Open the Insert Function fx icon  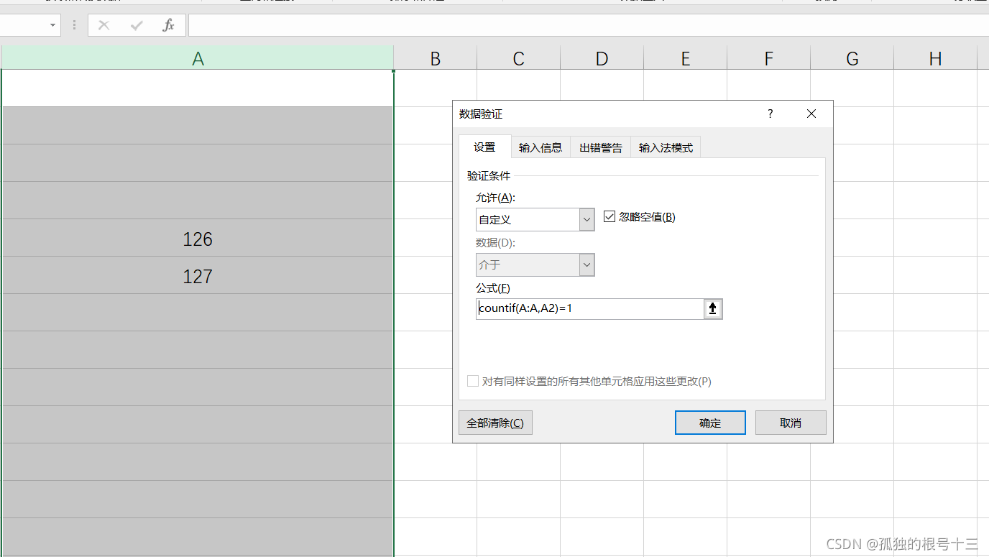(169, 25)
